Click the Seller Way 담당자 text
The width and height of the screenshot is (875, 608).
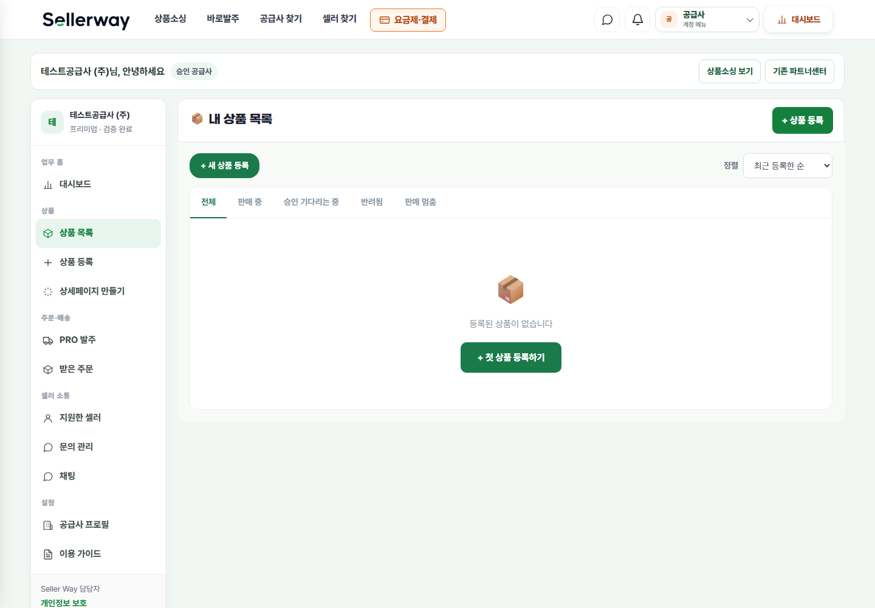(x=70, y=589)
